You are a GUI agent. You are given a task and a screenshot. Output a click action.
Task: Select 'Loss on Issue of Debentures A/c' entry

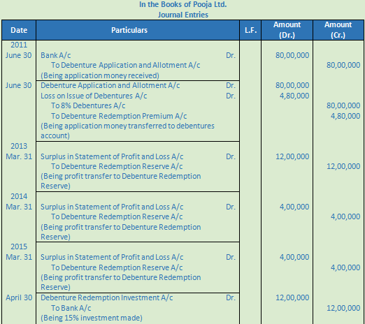pyautogui.click(x=94, y=96)
